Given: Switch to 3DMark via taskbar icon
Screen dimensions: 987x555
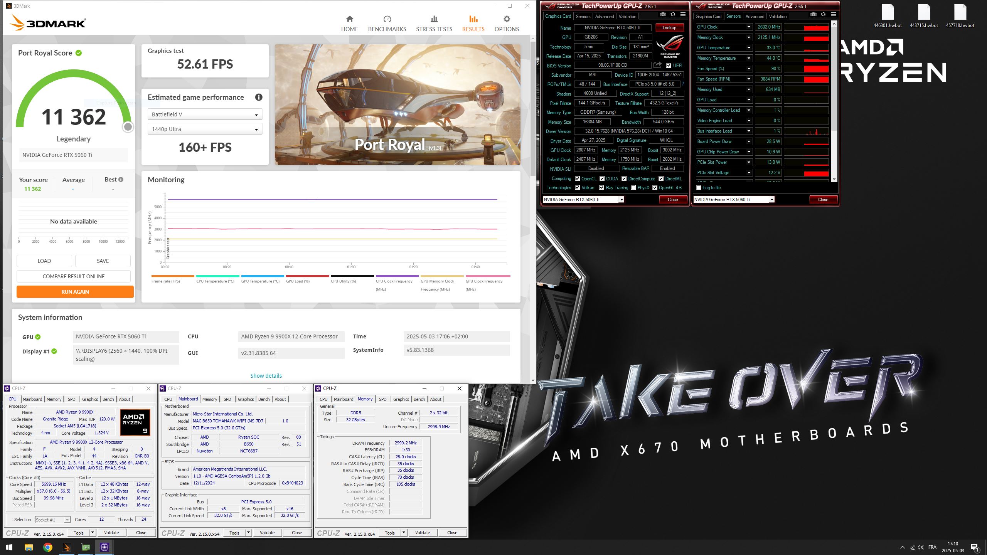Looking at the screenshot, I should [x=66, y=547].
